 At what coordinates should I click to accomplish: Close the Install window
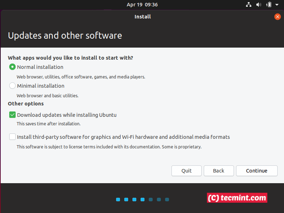coord(277,17)
